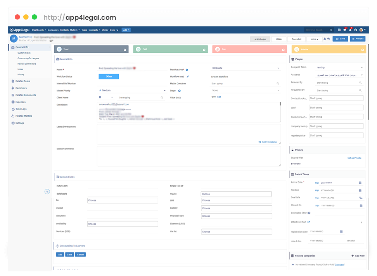Open the 'more' workflow status dropdown

tap(314, 39)
